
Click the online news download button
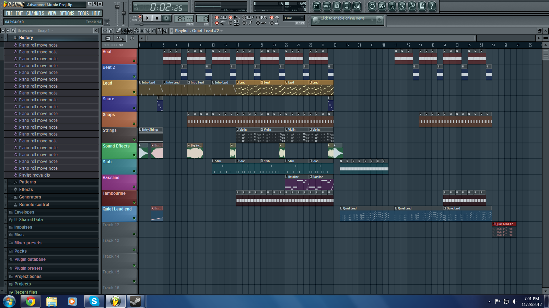[379, 20]
